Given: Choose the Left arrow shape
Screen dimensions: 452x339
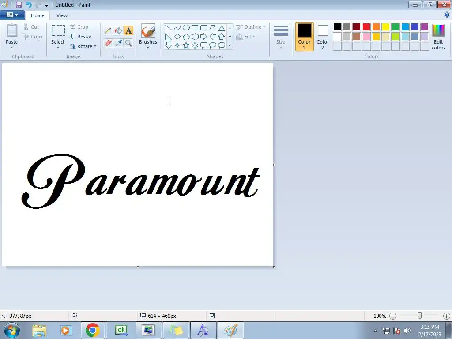Looking at the screenshot, I should pos(213,37).
